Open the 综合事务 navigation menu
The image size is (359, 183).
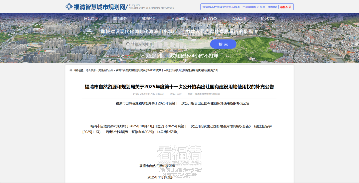(120, 19)
